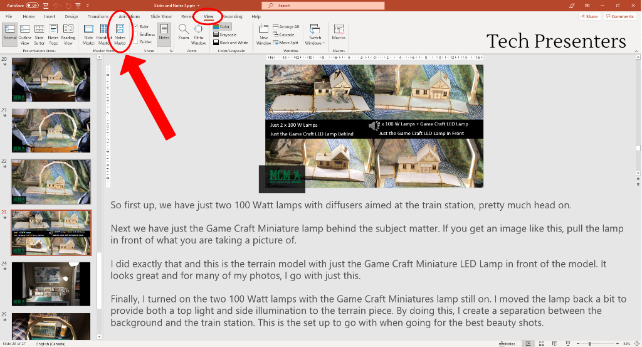Screen dimensions: 642x347
Task: Toggle the AutoSave switch
Action: point(33,5)
